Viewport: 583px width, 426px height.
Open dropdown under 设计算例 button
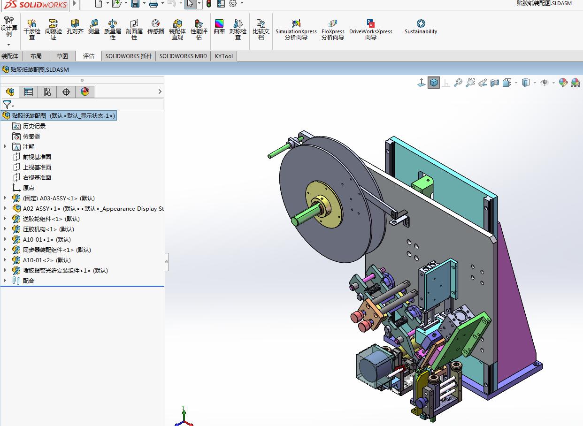[9, 45]
